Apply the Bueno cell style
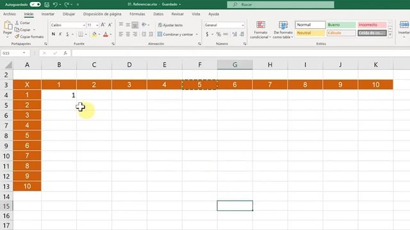 click(341, 25)
